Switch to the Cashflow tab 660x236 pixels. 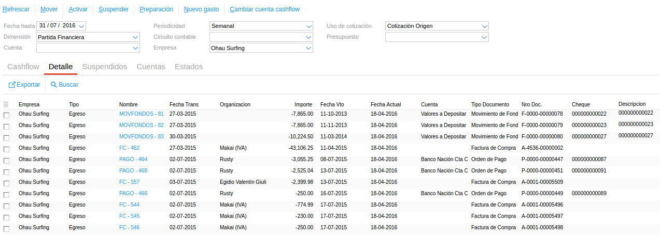[x=23, y=67]
